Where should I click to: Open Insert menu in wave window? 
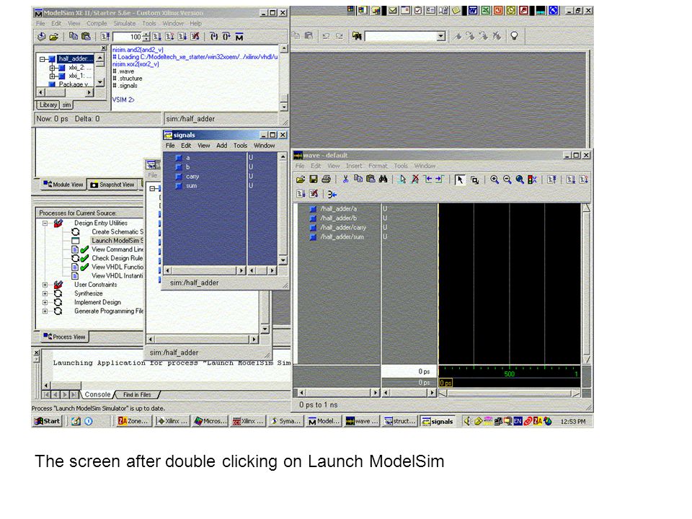pyautogui.click(x=353, y=166)
